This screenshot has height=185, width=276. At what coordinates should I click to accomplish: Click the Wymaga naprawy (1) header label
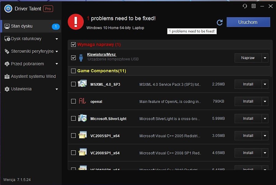(99, 44)
